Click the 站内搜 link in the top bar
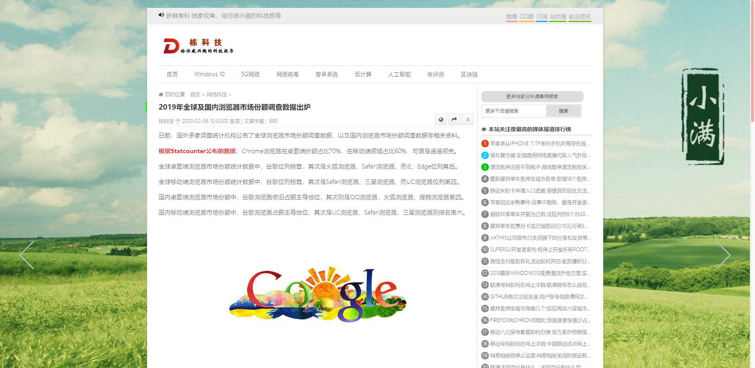Viewport: 755px width, 368px height. (558, 16)
